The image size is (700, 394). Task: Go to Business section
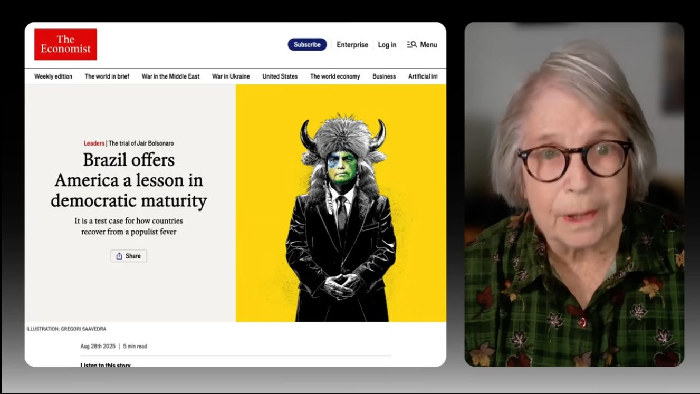[384, 76]
